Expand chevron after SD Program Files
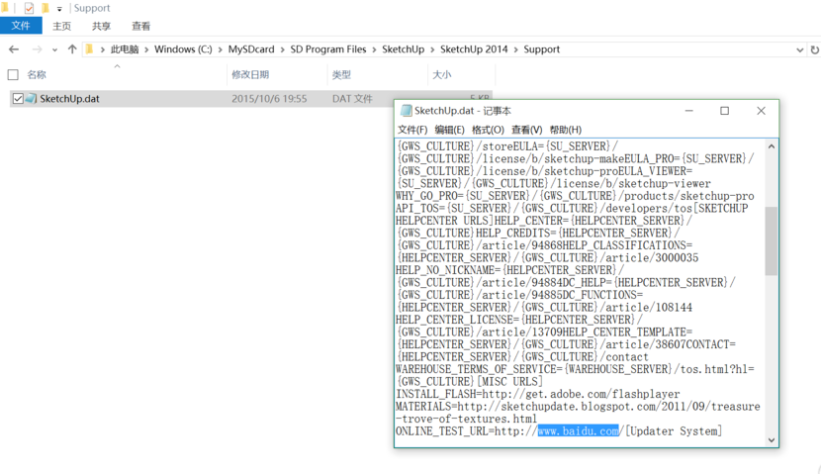 [374, 49]
